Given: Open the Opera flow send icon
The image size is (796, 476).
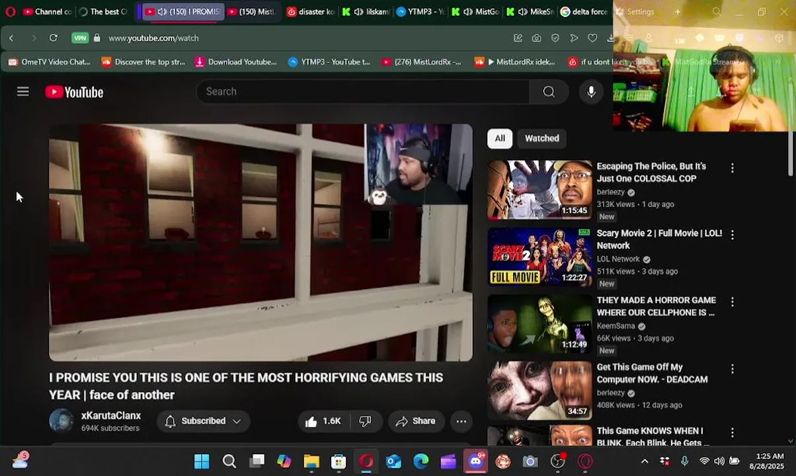Looking at the screenshot, I should 574,38.
